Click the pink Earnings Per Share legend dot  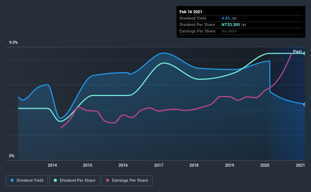pyautogui.click(x=108, y=180)
